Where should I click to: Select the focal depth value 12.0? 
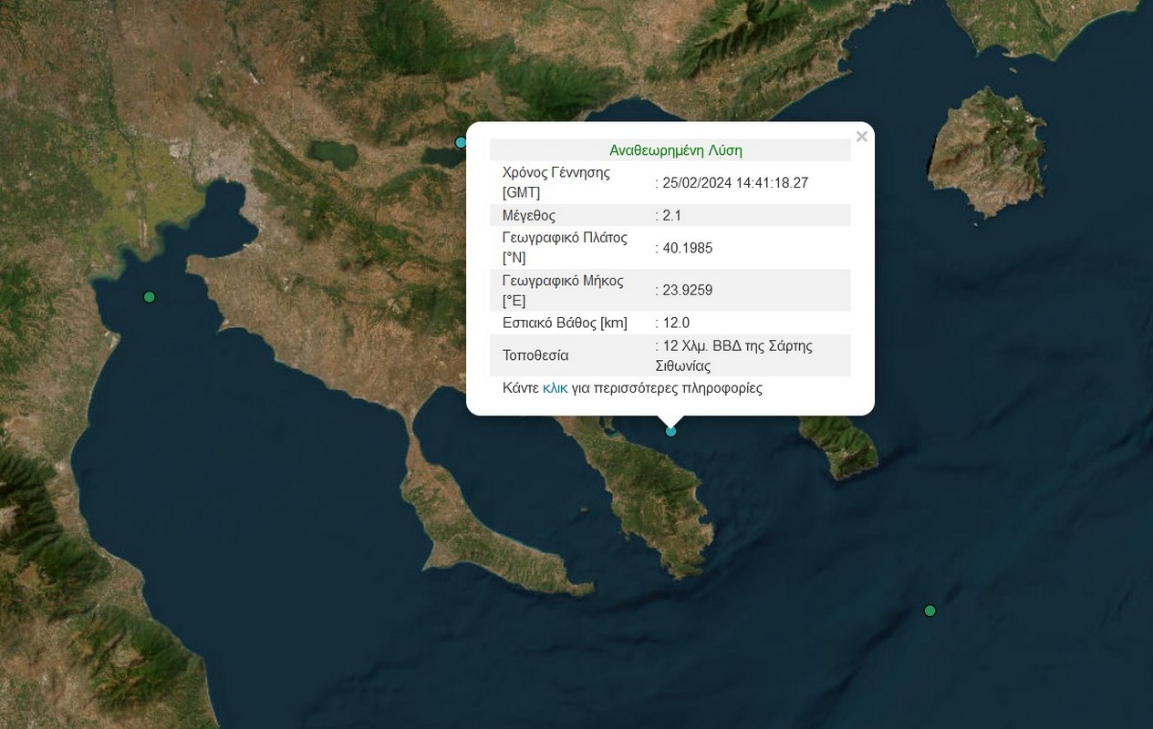[x=676, y=323]
